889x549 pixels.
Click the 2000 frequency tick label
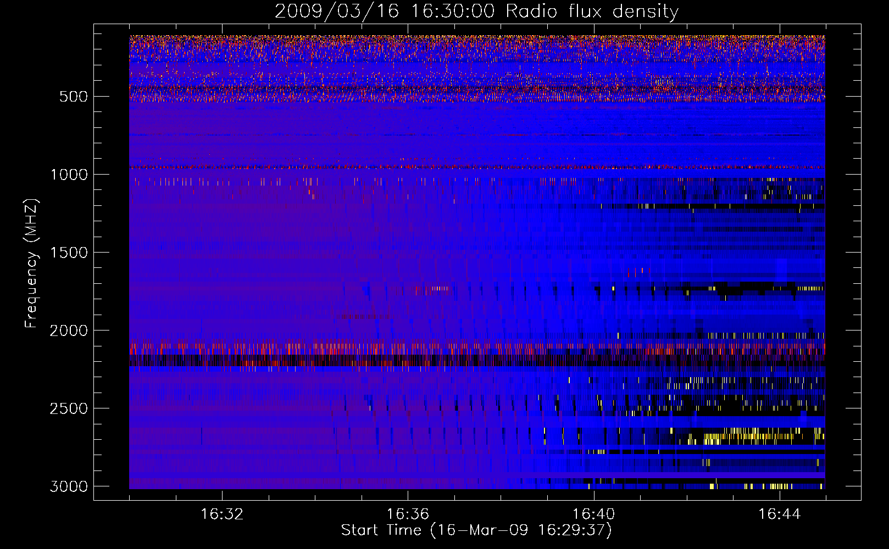click(69, 330)
